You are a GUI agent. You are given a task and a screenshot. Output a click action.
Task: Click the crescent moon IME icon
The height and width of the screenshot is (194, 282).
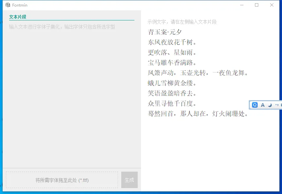point(270,105)
